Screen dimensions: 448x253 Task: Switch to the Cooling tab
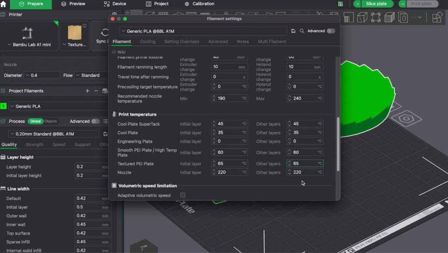pyautogui.click(x=147, y=42)
